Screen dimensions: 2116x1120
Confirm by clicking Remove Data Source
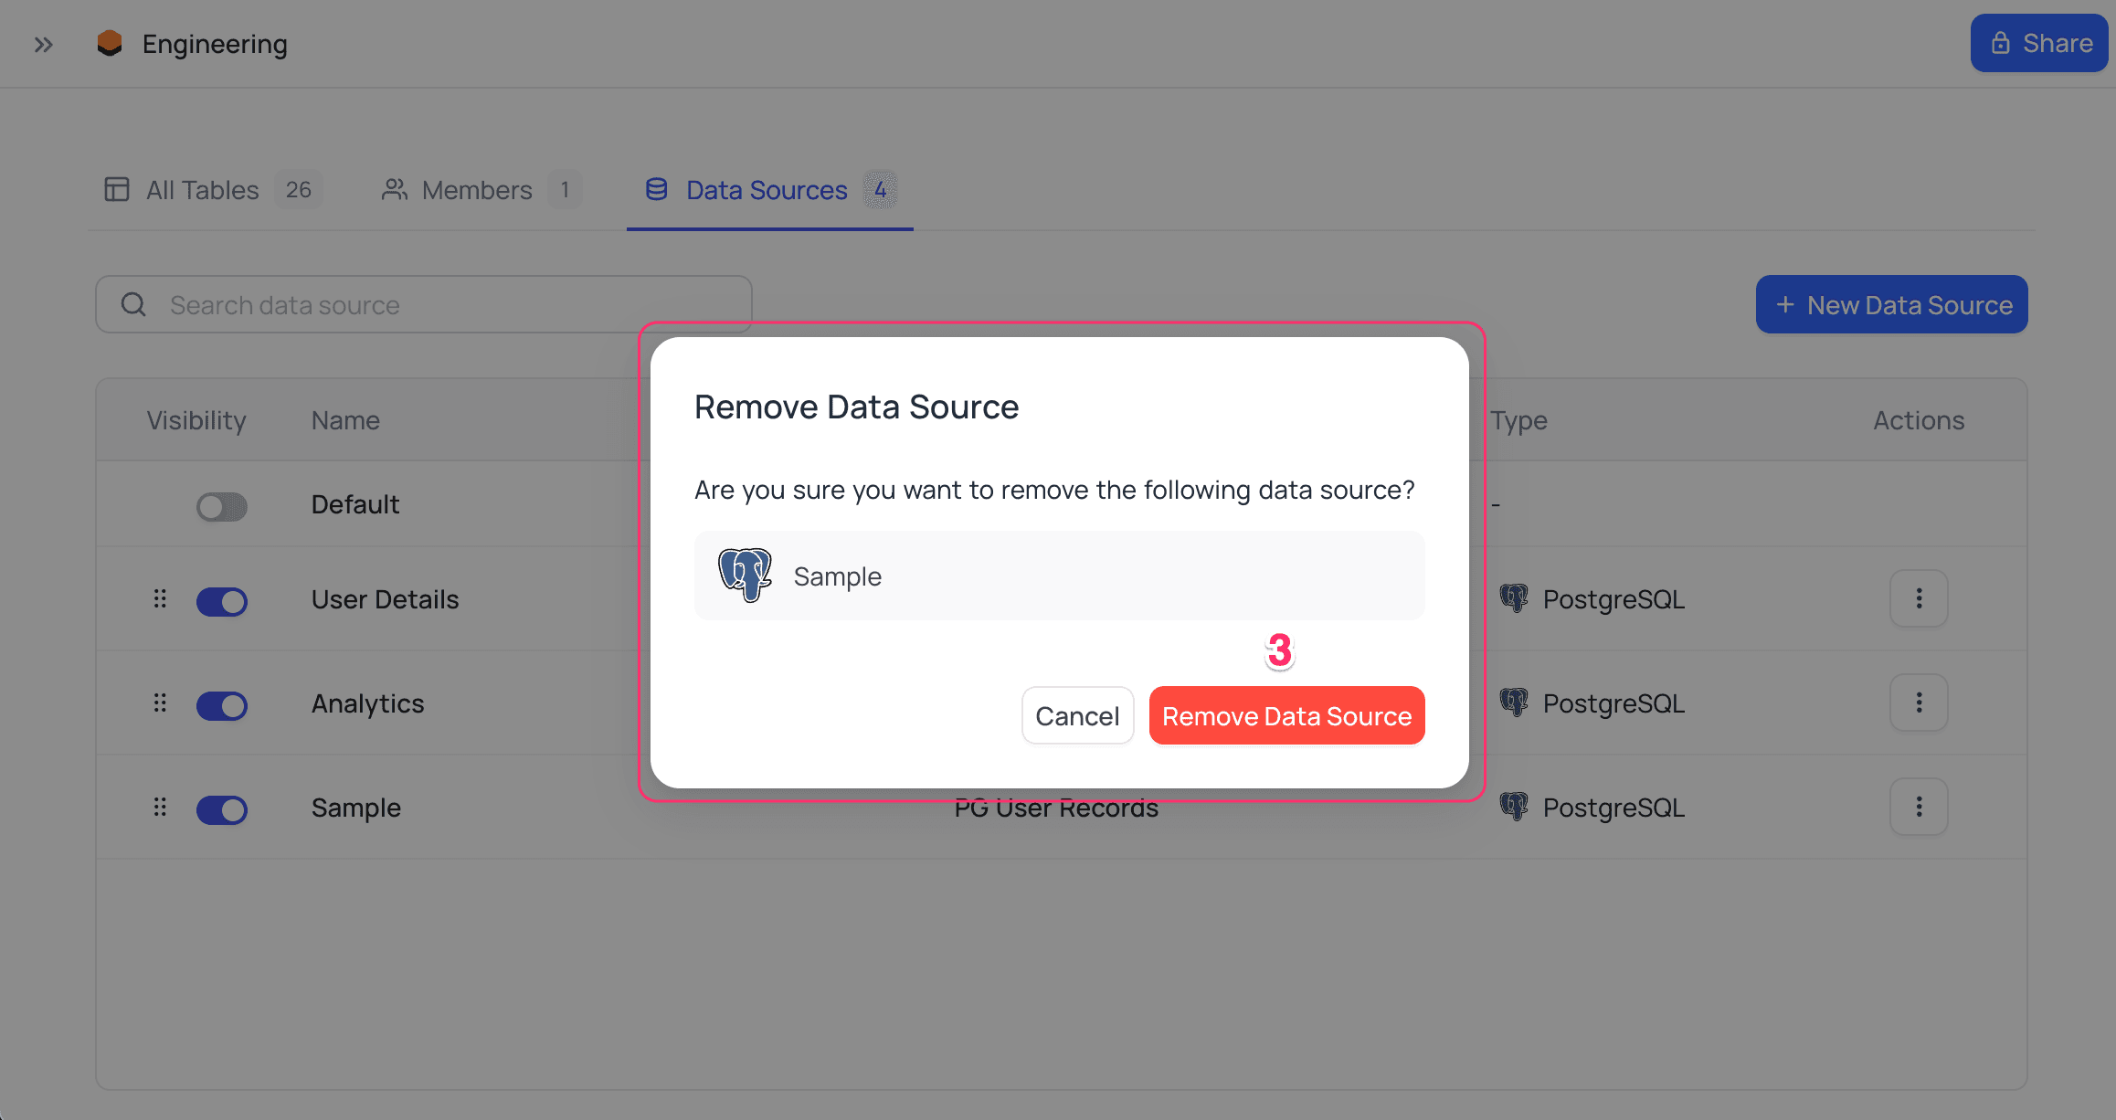[1286, 715]
